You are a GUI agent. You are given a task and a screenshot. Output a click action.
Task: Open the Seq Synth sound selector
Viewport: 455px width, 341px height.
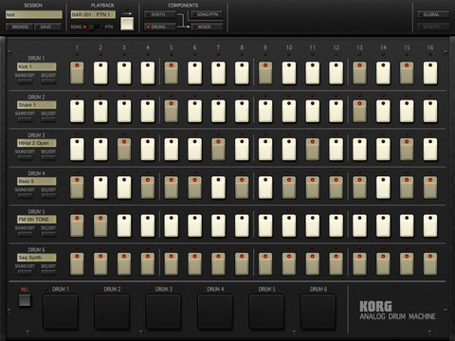[37, 258]
